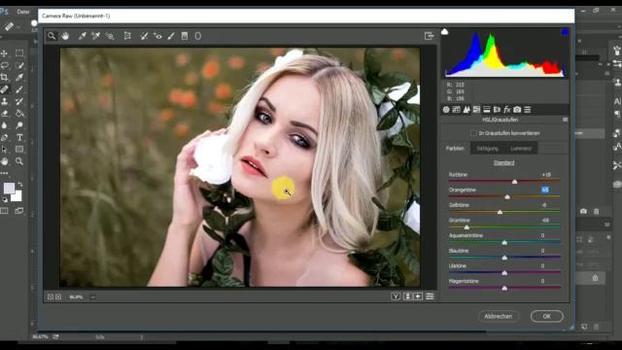The width and height of the screenshot is (622, 350).
Task: Select Photoshop Crop tool
Action: (5, 77)
